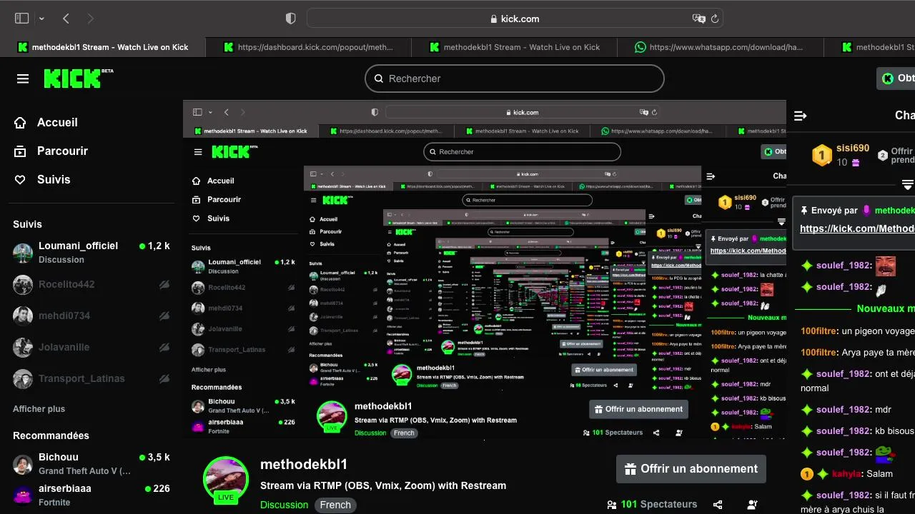Screen dimensions: 915x514
Task: Reload the kick.com page
Action: 714,19
